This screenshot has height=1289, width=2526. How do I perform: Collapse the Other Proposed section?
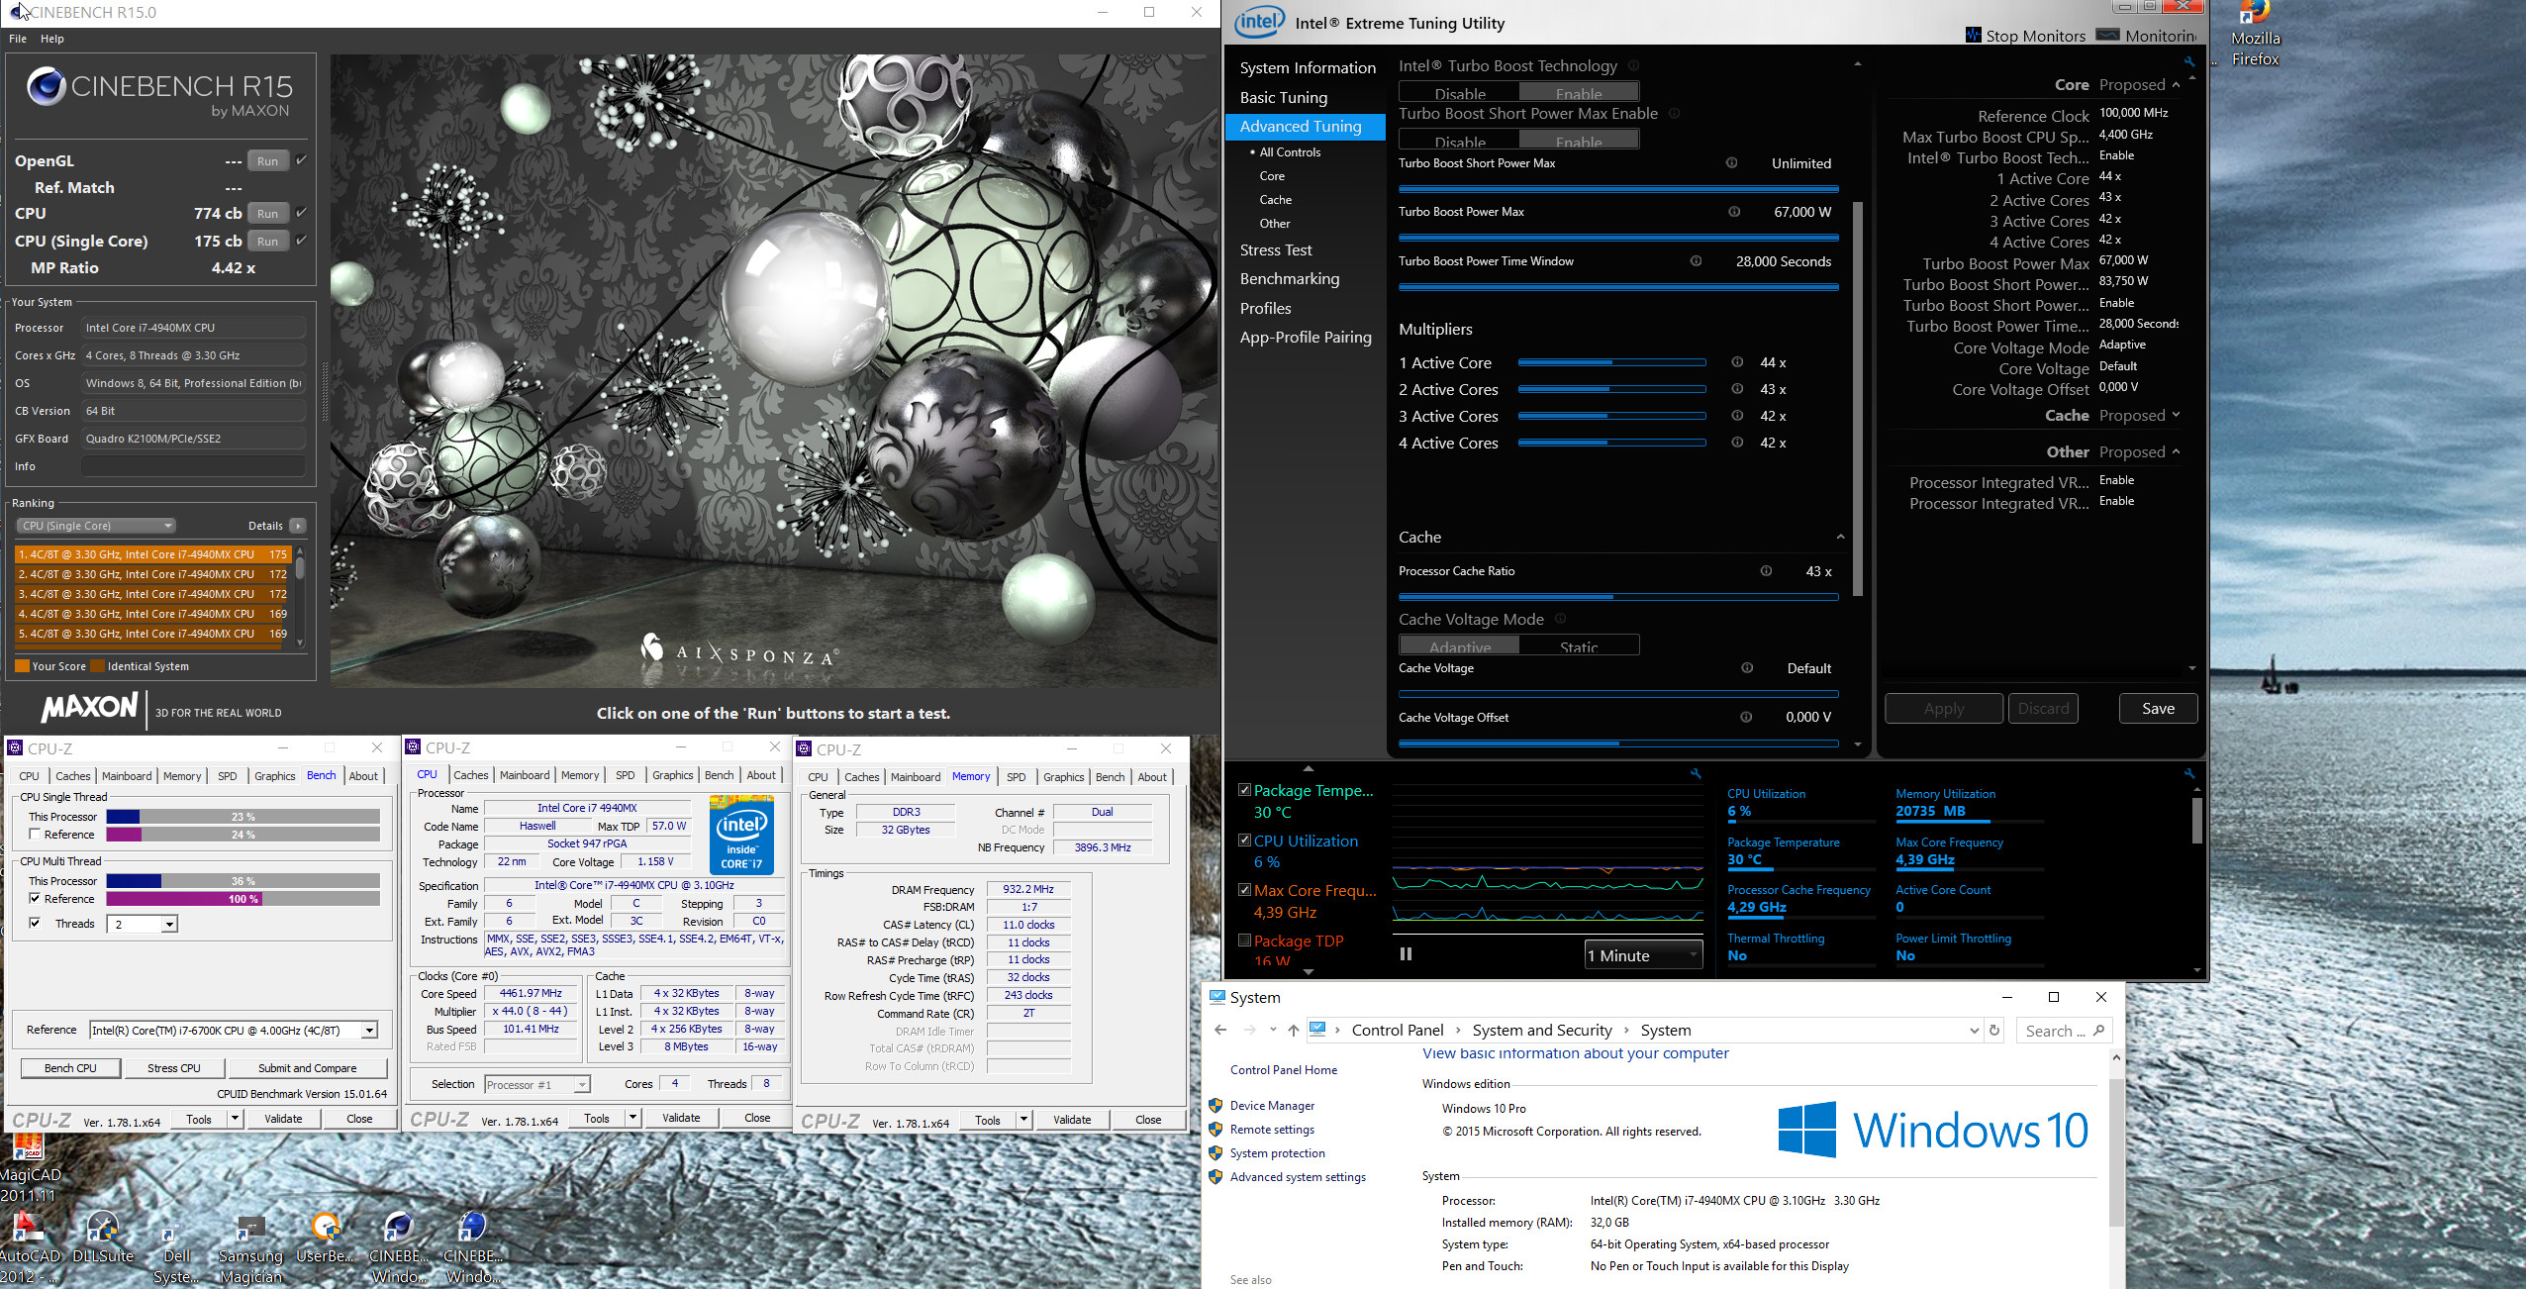coord(2177,451)
